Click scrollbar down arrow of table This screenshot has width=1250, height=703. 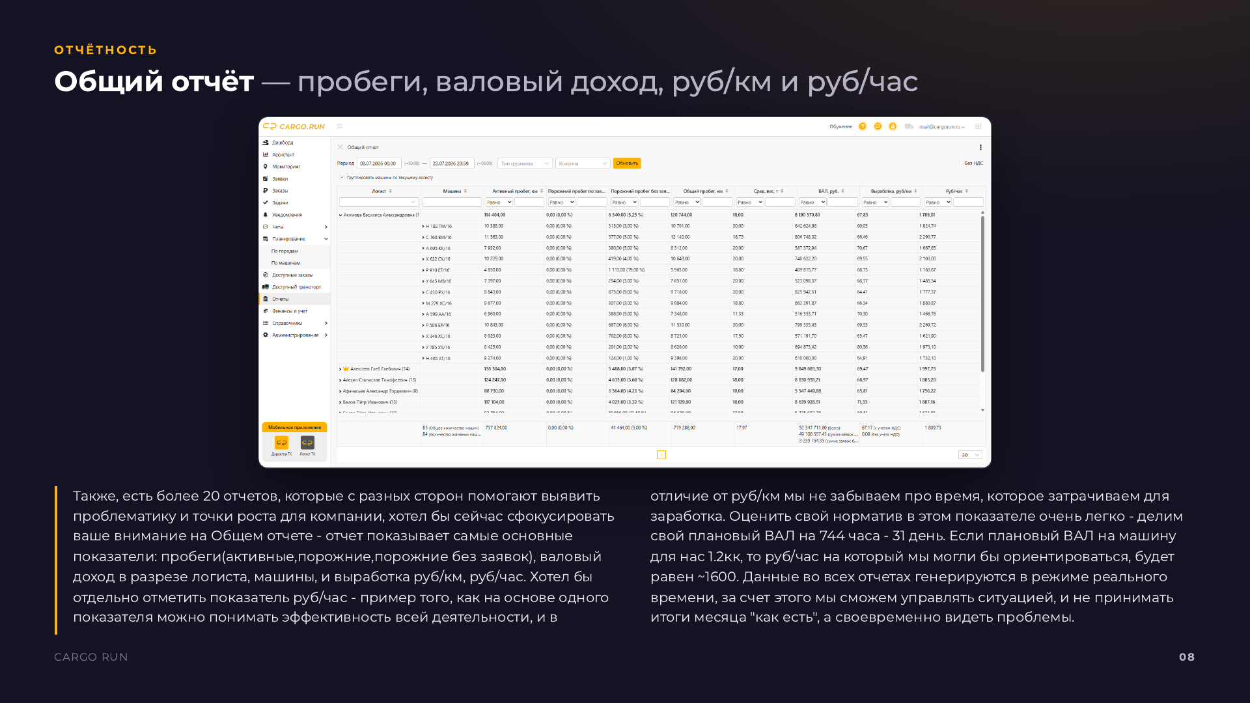982,410
